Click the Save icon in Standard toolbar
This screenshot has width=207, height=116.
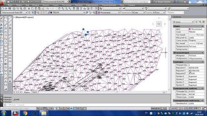[10, 8]
